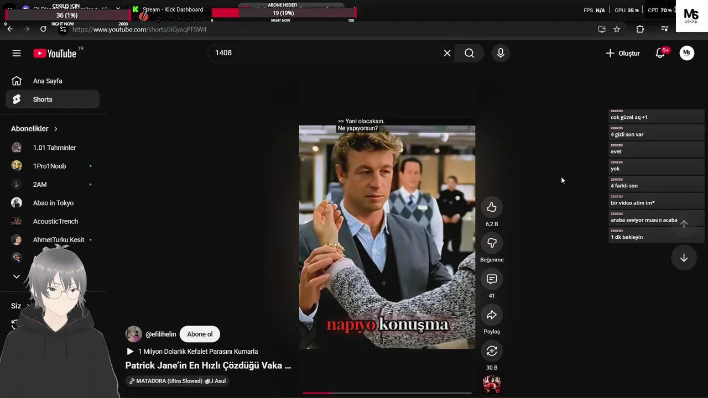Click chat message '4 farklı son'
Viewport: 708px width, 398px height.
[657, 184]
